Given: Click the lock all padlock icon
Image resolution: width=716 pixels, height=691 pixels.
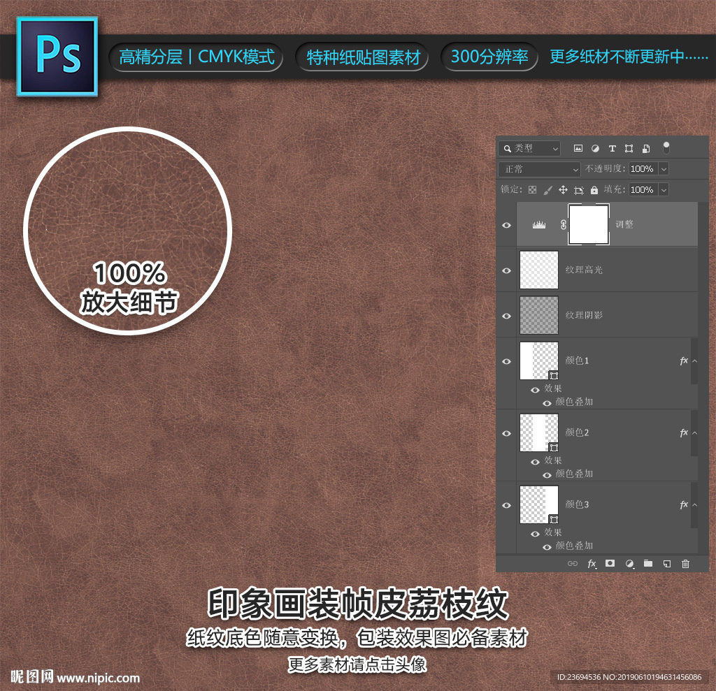Looking at the screenshot, I should point(594,190).
